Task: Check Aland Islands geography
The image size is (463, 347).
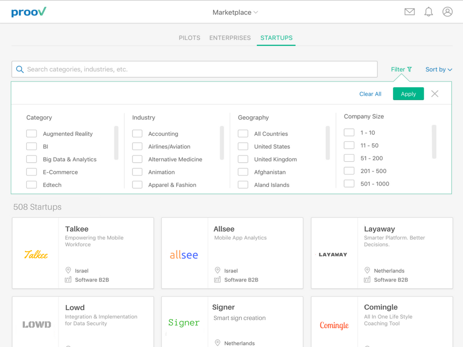Action: point(243,185)
